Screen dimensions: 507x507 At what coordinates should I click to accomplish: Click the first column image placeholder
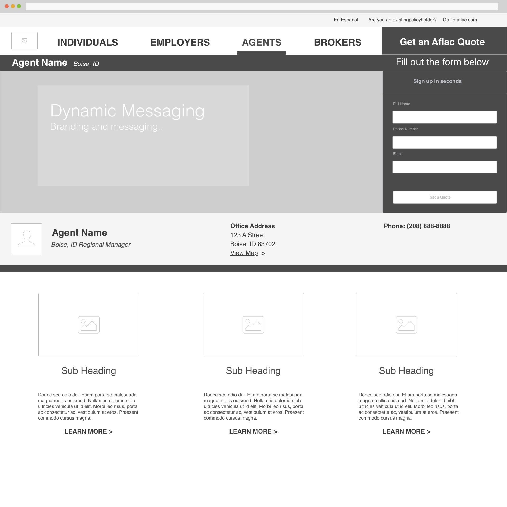point(89,325)
